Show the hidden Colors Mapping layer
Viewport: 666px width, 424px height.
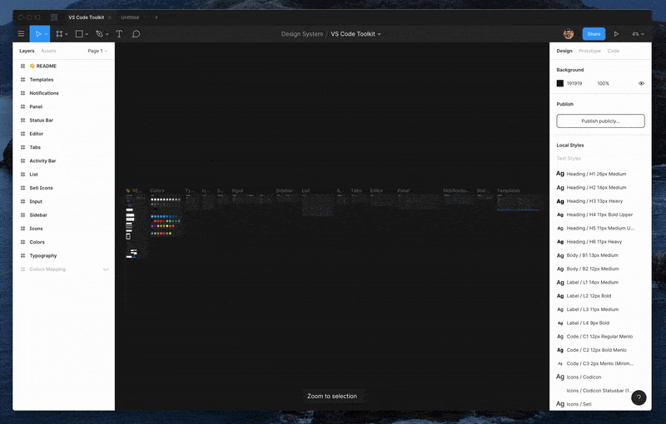(x=106, y=269)
